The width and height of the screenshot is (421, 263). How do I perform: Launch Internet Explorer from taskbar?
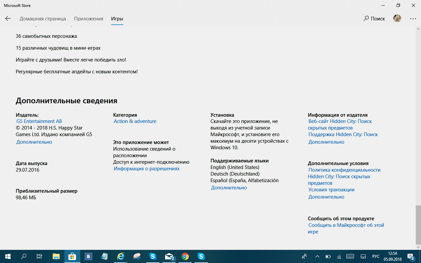[x=121, y=256]
